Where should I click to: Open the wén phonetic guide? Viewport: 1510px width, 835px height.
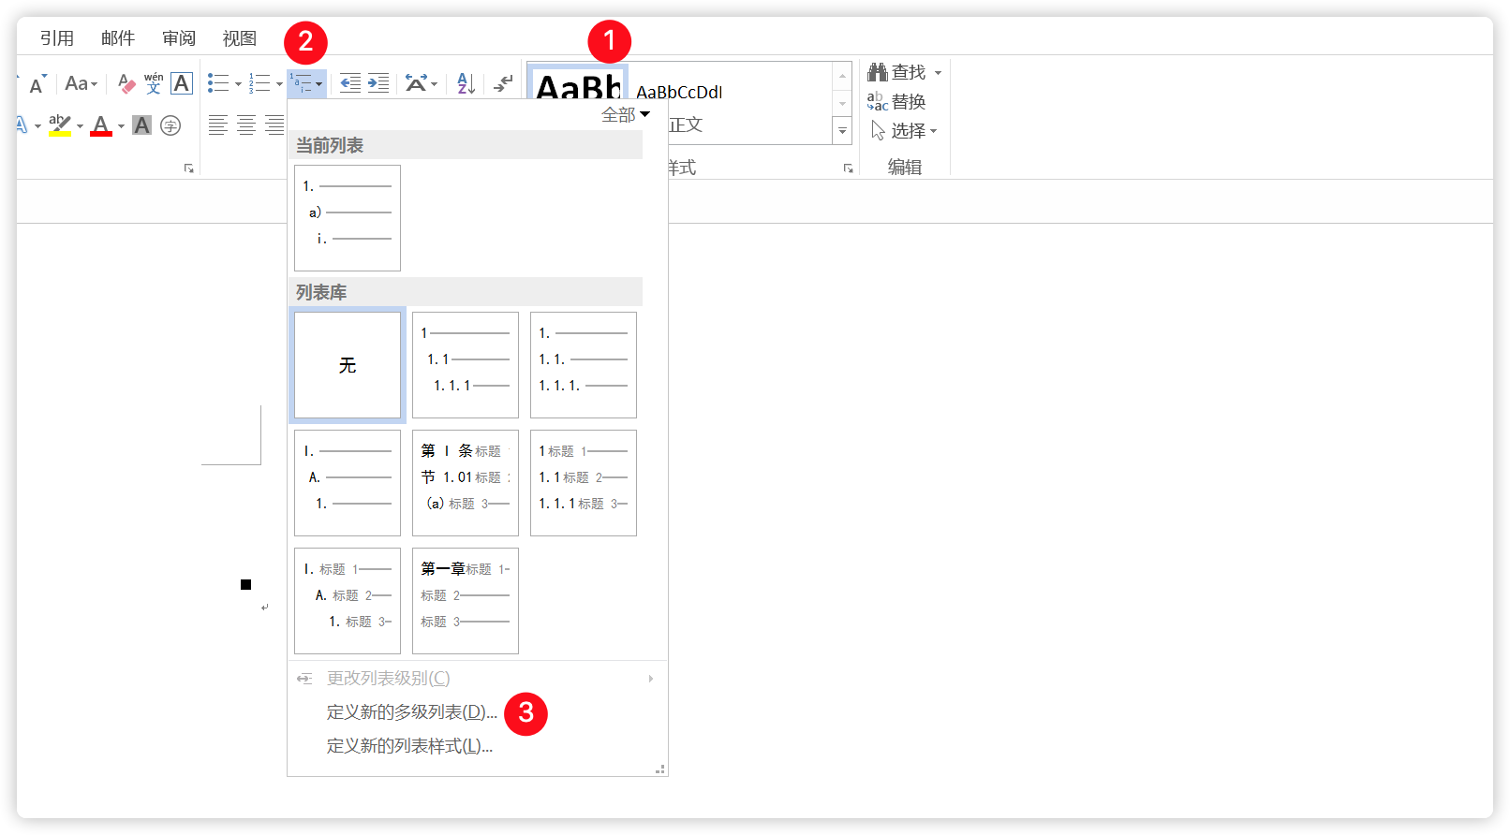[x=154, y=83]
